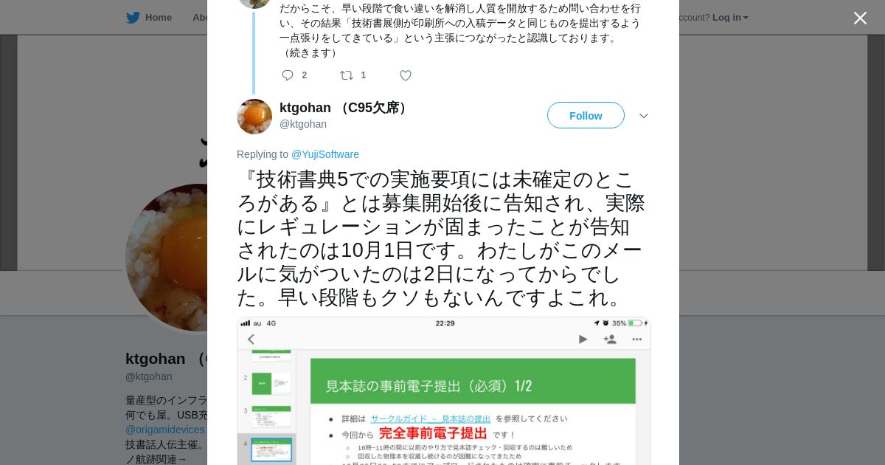Click the add person icon in the screenshot
Image resolution: width=885 pixels, height=465 pixels.
pyautogui.click(x=610, y=340)
